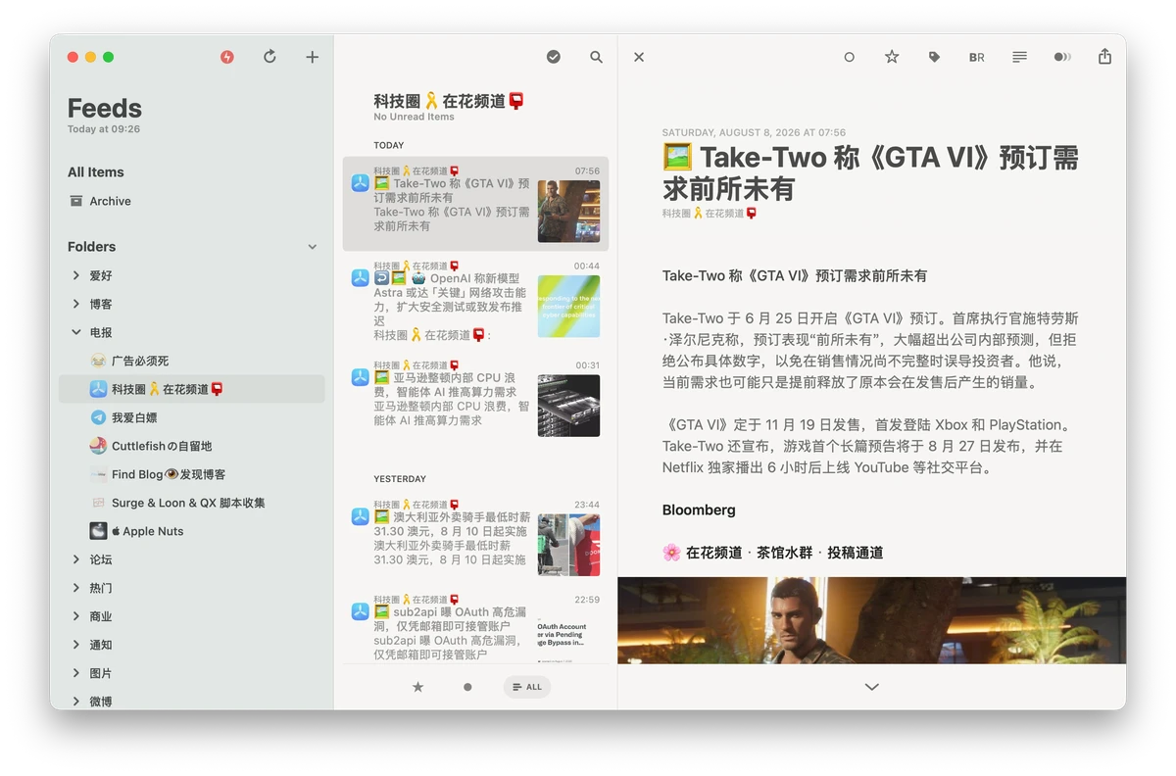The image size is (1176, 776).
Task: Open search in article list
Action: 596,57
